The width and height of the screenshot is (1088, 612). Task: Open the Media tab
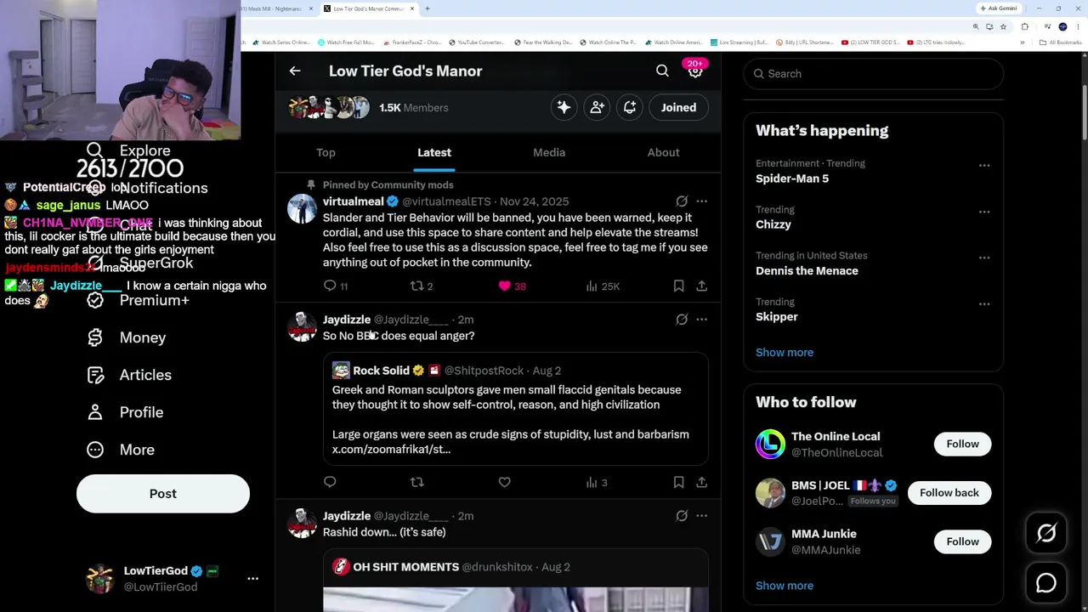pos(549,153)
